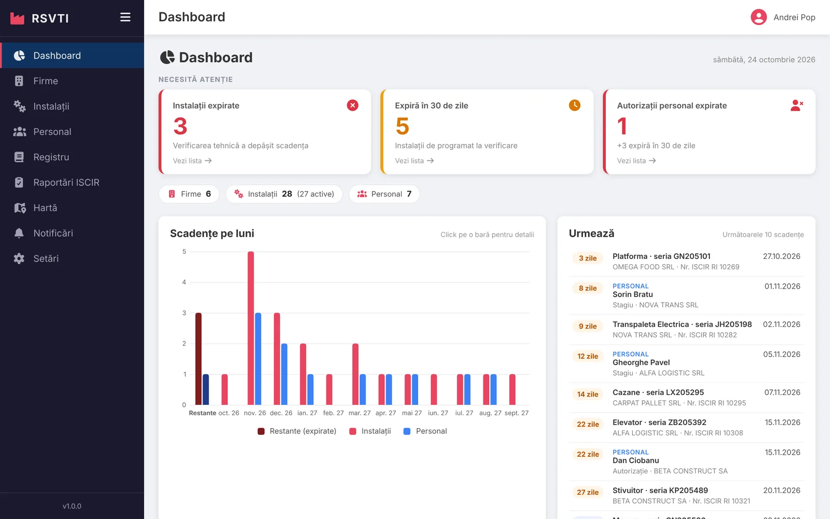Click the Personal 7 summary chip
The width and height of the screenshot is (830, 519).
click(384, 194)
